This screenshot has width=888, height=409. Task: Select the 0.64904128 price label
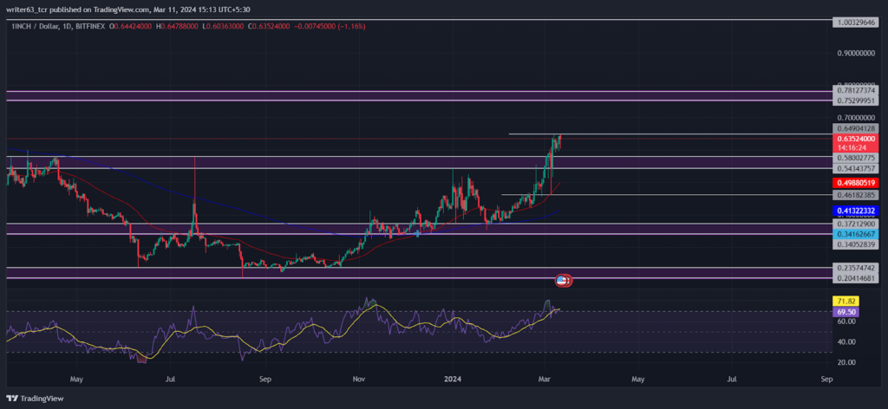(856, 128)
